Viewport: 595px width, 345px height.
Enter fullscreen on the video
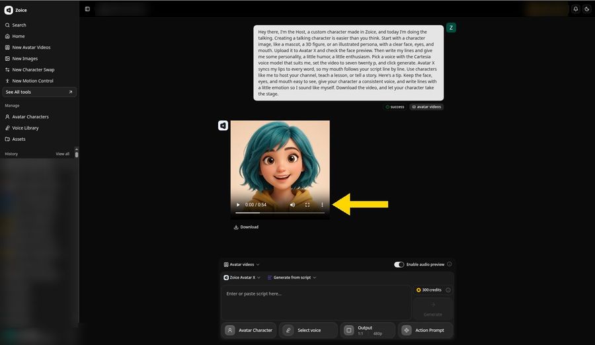click(x=307, y=205)
